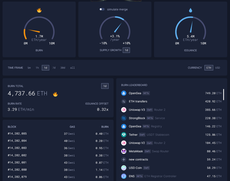
Task: Click the 4,737.66 ETH burn total value
Action: (x=28, y=94)
